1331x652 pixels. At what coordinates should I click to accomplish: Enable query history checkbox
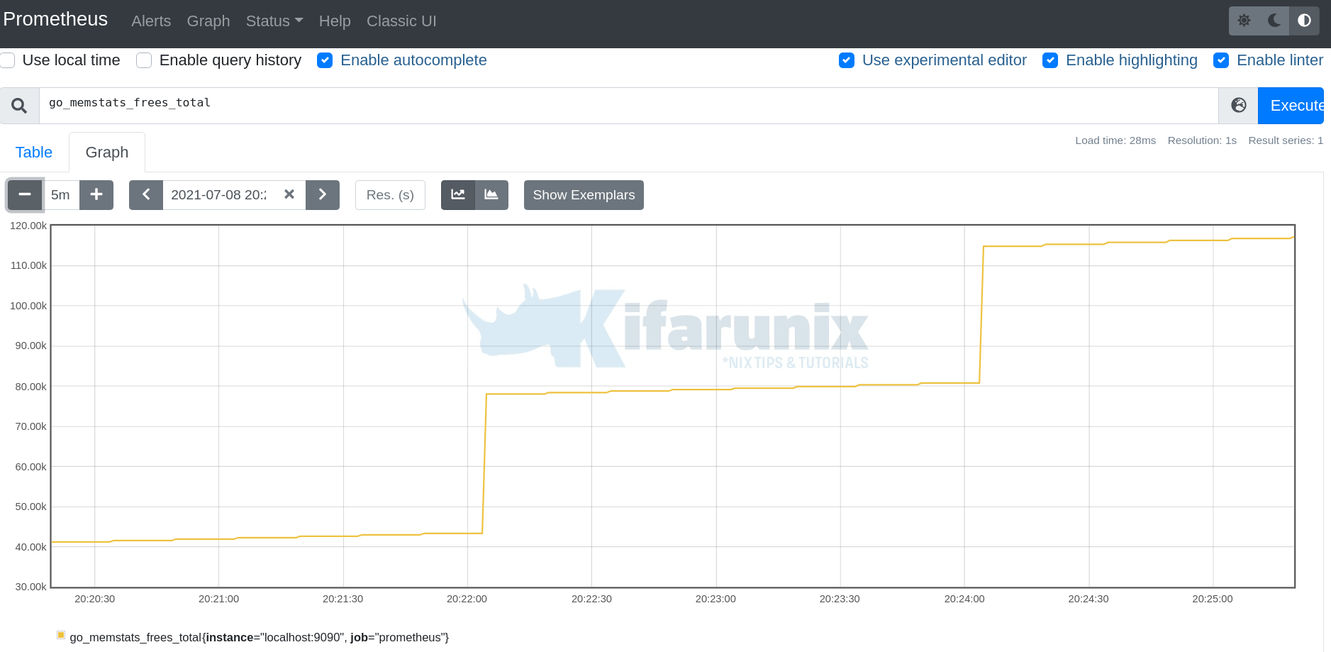(144, 60)
